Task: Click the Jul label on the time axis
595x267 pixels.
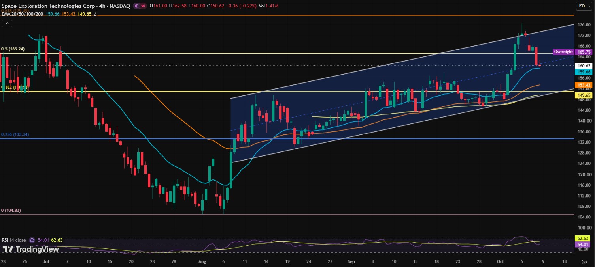Action: click(45, 261)
